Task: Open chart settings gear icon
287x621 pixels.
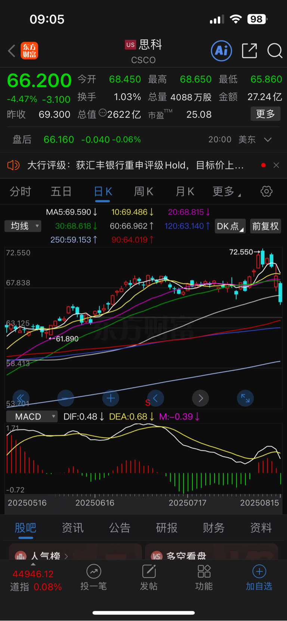Action: click(266, 192)
